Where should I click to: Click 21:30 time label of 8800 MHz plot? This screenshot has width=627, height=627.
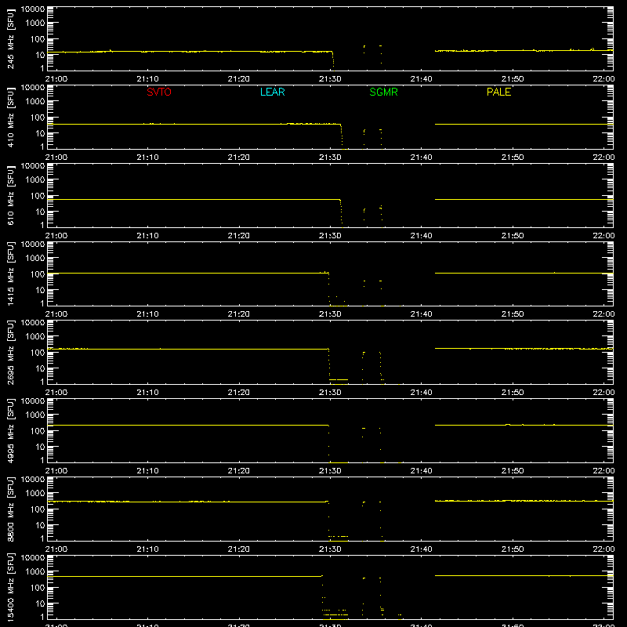click(x=330, y=549)
